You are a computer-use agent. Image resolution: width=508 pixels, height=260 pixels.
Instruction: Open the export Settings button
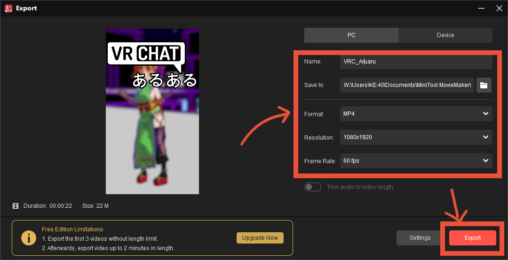click(x=420, y=238)
